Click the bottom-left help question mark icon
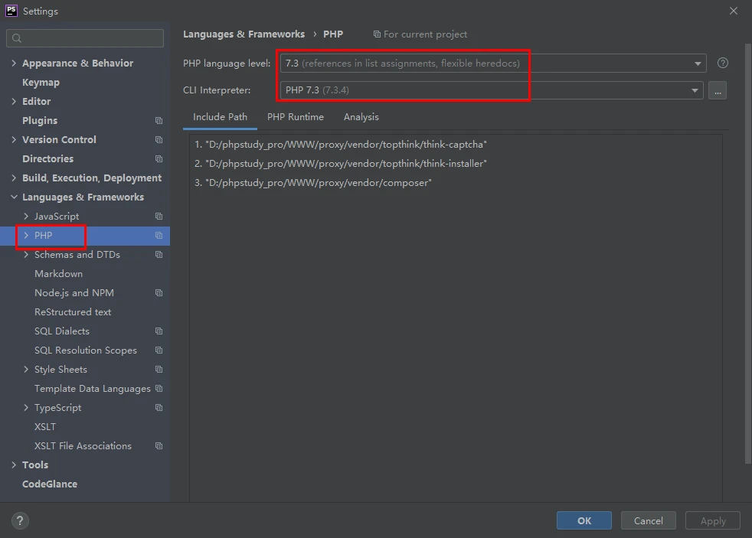This screenshot has height=538, width=752. tap(20, 520)
